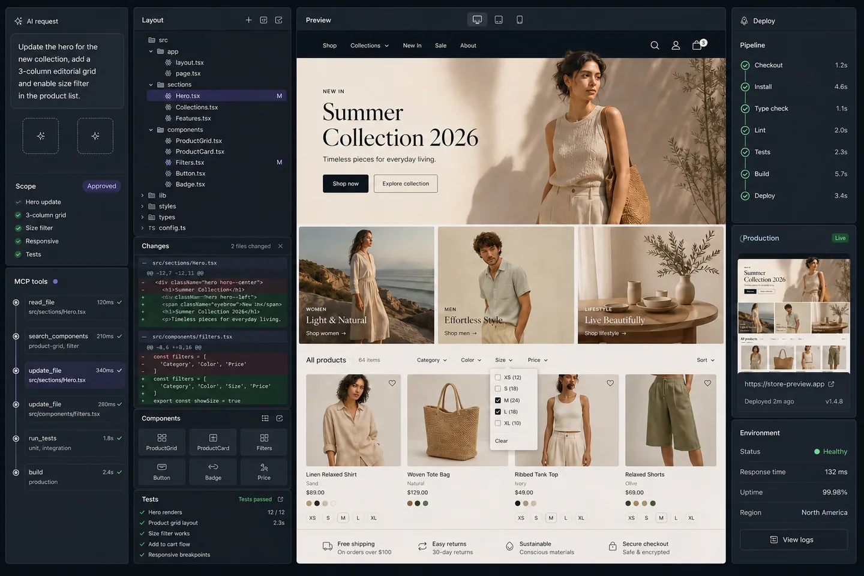
Task: Expand the lib folder in Layout tree
Action: 142,196
